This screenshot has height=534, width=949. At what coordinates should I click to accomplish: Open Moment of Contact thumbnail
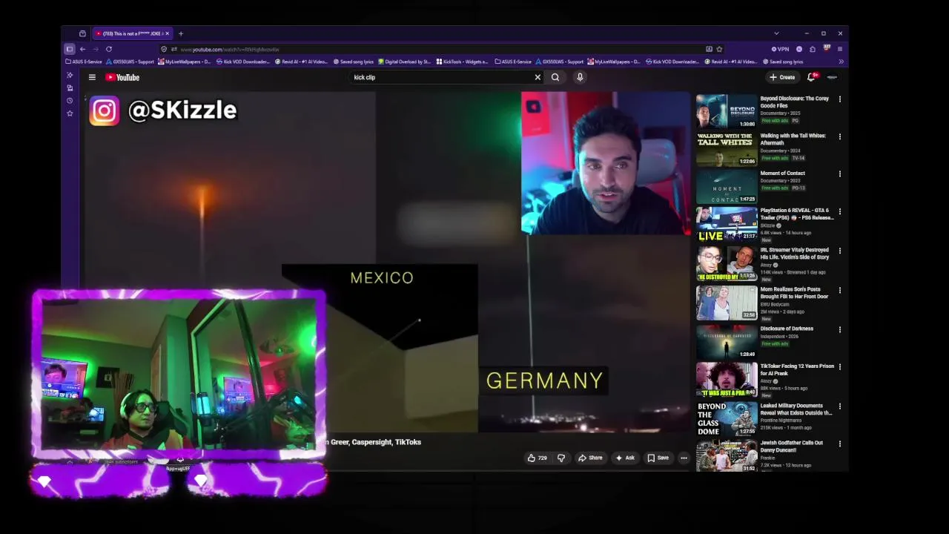[x=727, y=186]
